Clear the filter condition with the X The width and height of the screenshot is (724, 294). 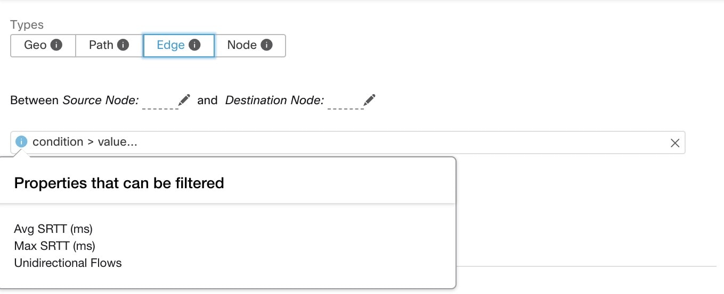(x=674, y=142)
